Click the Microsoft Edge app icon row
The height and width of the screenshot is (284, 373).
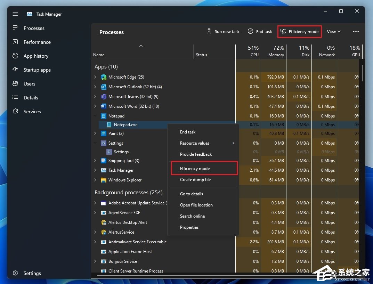[104, 77]
